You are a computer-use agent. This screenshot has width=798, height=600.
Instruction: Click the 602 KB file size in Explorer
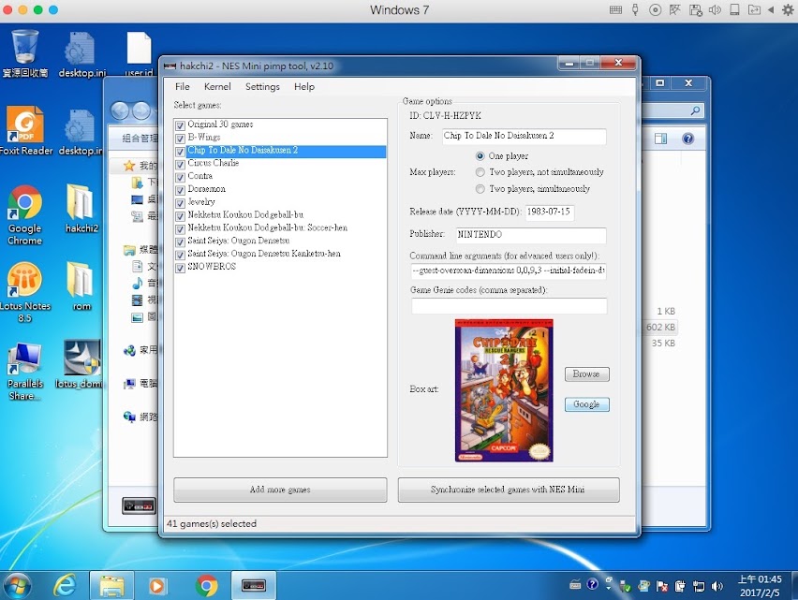click(x=660, y=327)
